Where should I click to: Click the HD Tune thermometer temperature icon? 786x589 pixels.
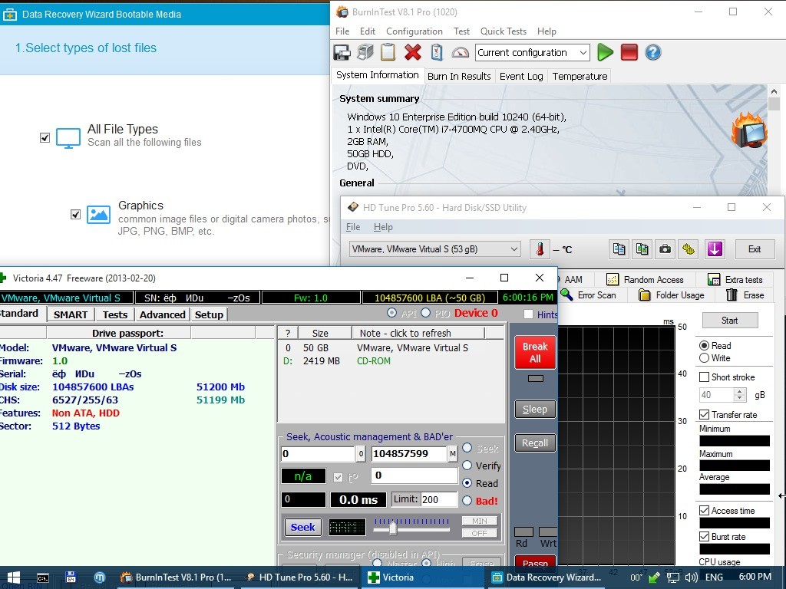point(540,249)
